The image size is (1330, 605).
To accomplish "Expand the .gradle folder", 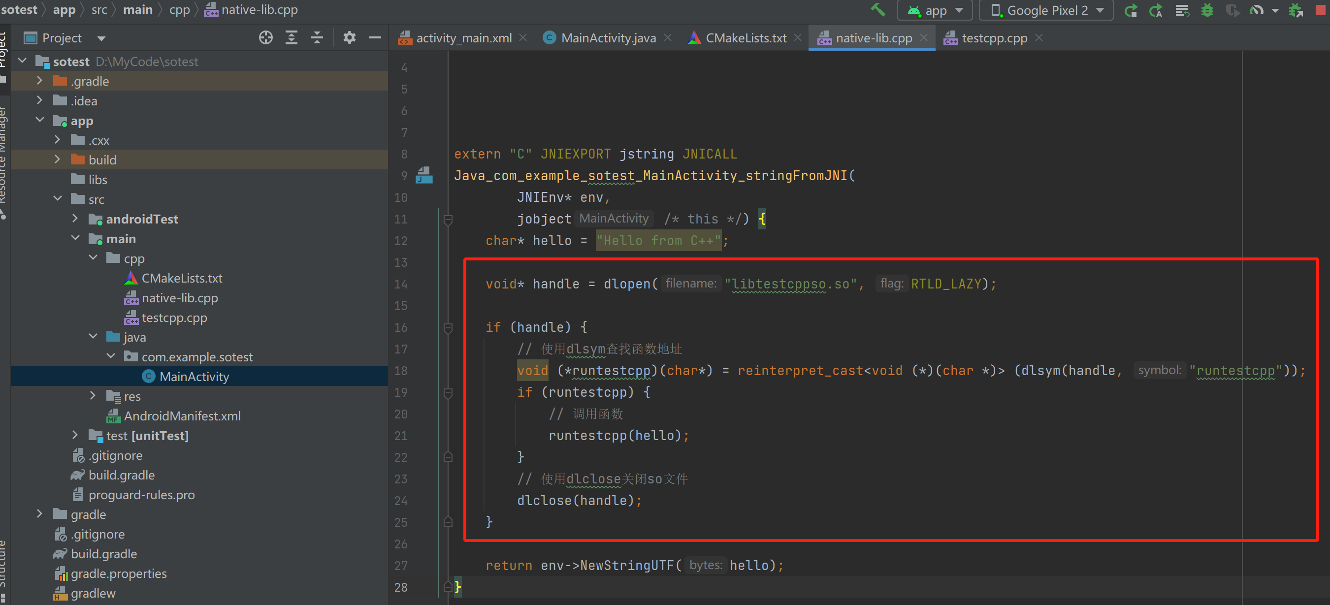I will click(40, 81).
